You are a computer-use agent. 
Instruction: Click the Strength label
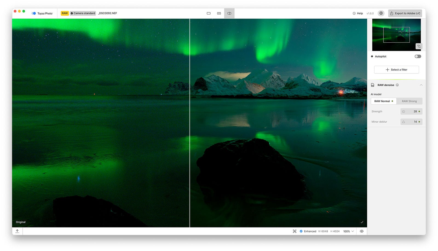point(377,111)
